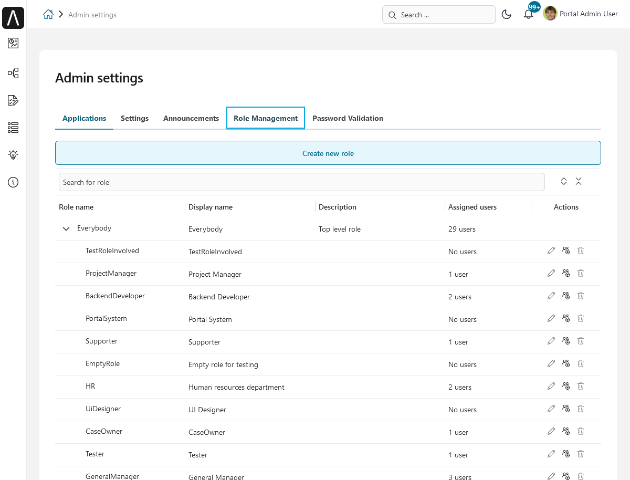Toggle dark mode with the moon icon

click(507, 15)
